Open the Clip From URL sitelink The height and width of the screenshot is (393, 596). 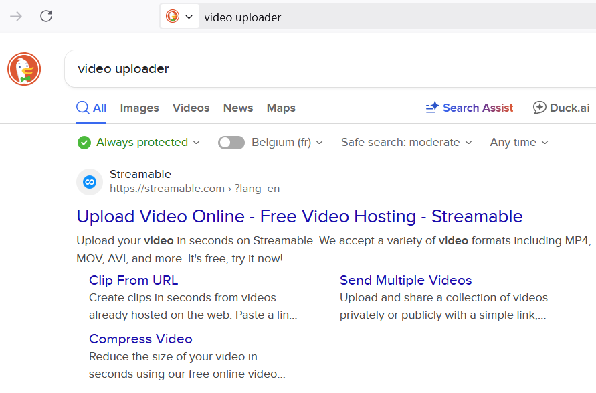(x=133, y=280)
